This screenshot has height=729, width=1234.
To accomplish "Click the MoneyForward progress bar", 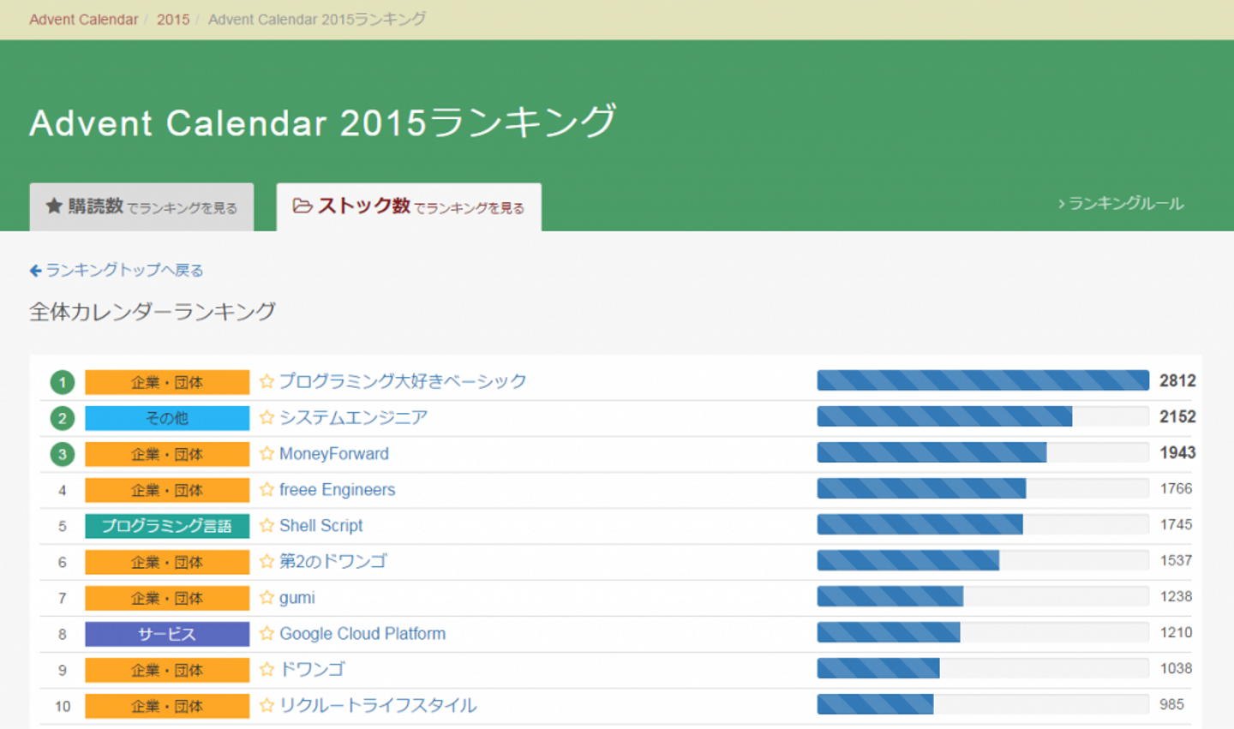I will 983,452.
